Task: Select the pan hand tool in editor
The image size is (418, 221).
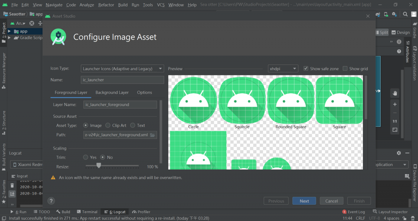Action: click(x=395, y=93)
